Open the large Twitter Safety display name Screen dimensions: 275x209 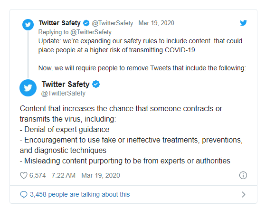tap(66, 84)
